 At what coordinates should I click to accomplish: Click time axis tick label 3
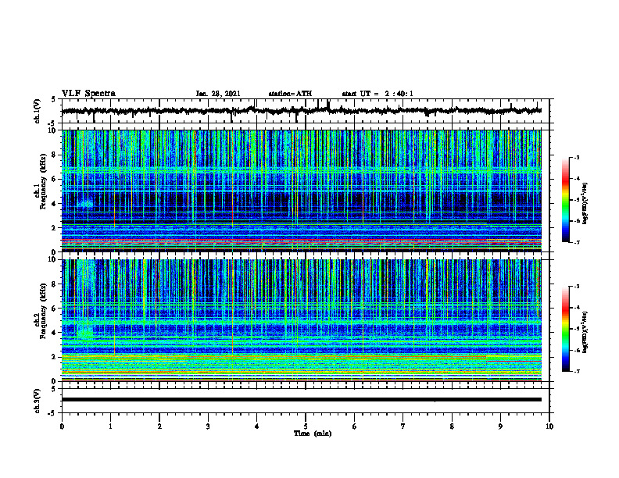208,426
